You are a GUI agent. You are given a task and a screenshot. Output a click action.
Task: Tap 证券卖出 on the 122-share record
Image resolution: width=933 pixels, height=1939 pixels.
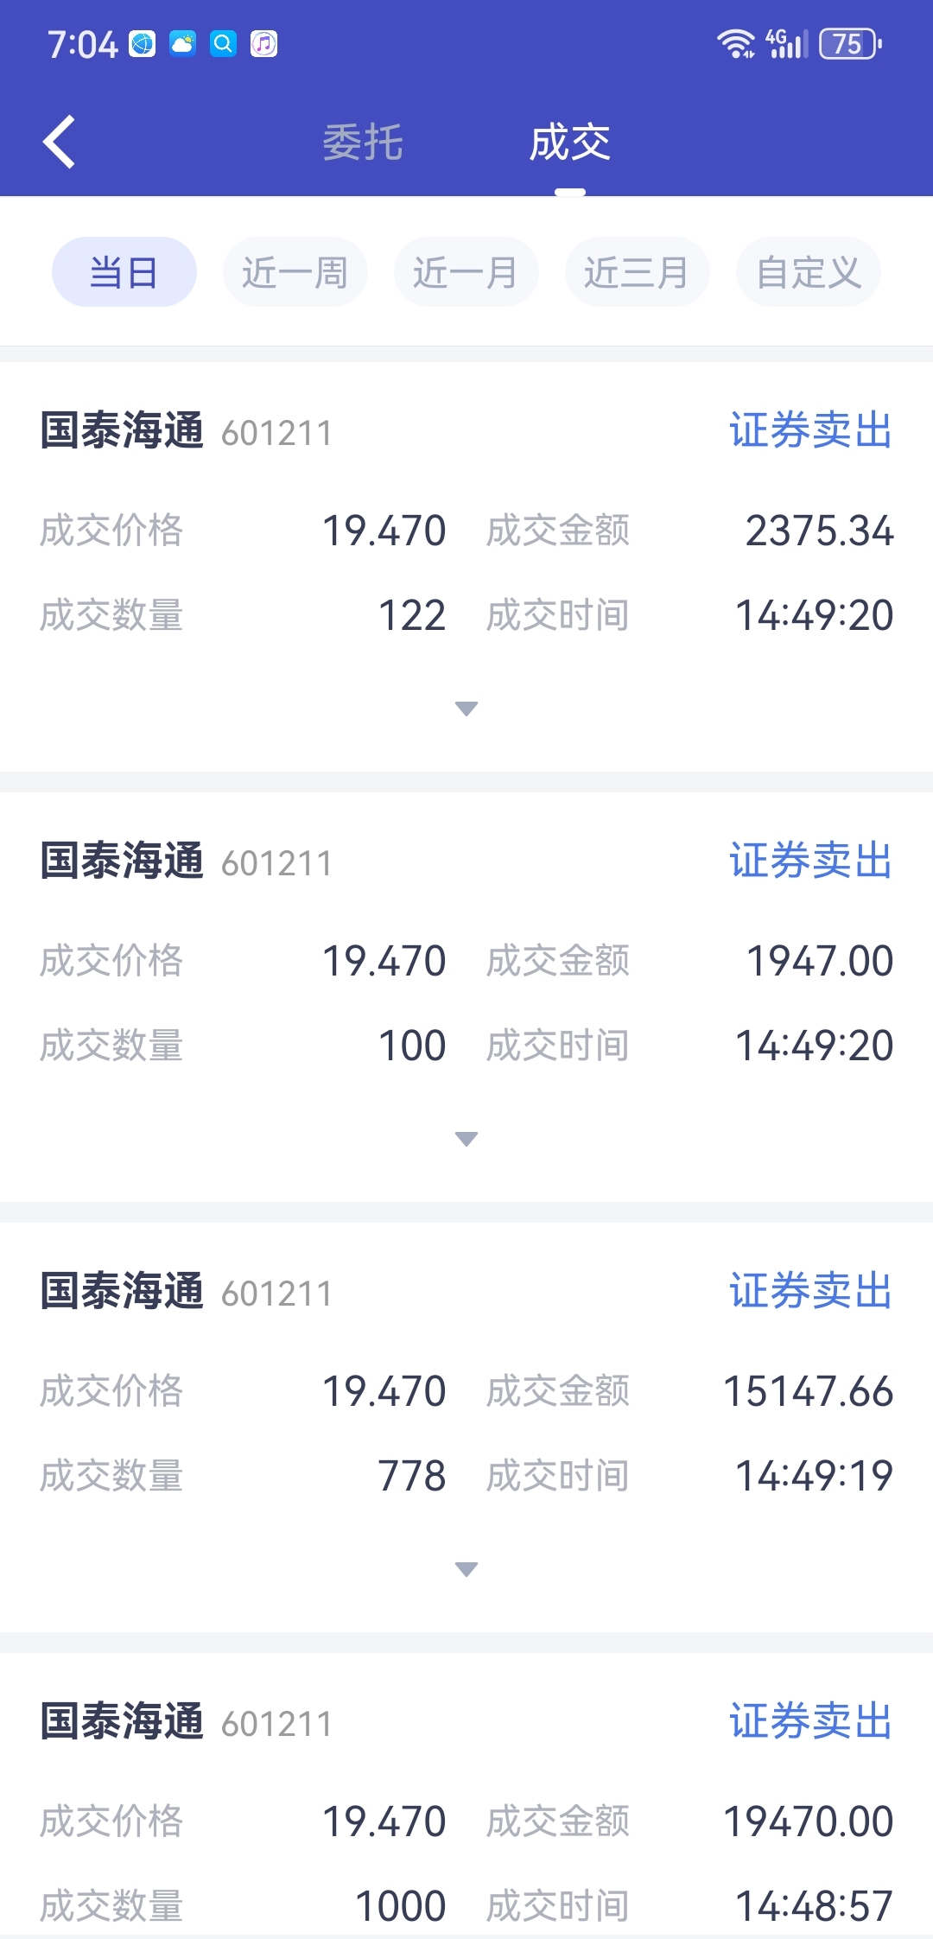point(811,430)
